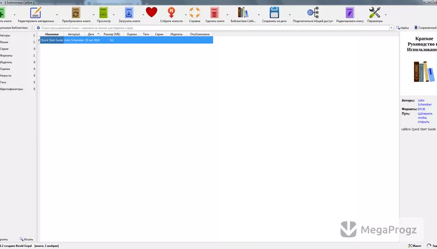Viewport: 437px width, 249px height.
Task: Expand the Add books dropdown arrow
Action: [15, 15]
